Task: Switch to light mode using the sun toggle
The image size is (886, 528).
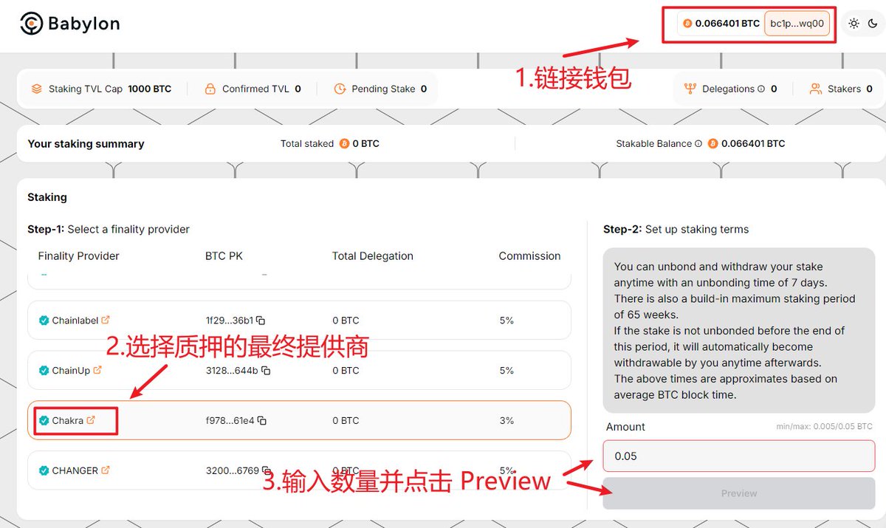Action: click(853, 23)
